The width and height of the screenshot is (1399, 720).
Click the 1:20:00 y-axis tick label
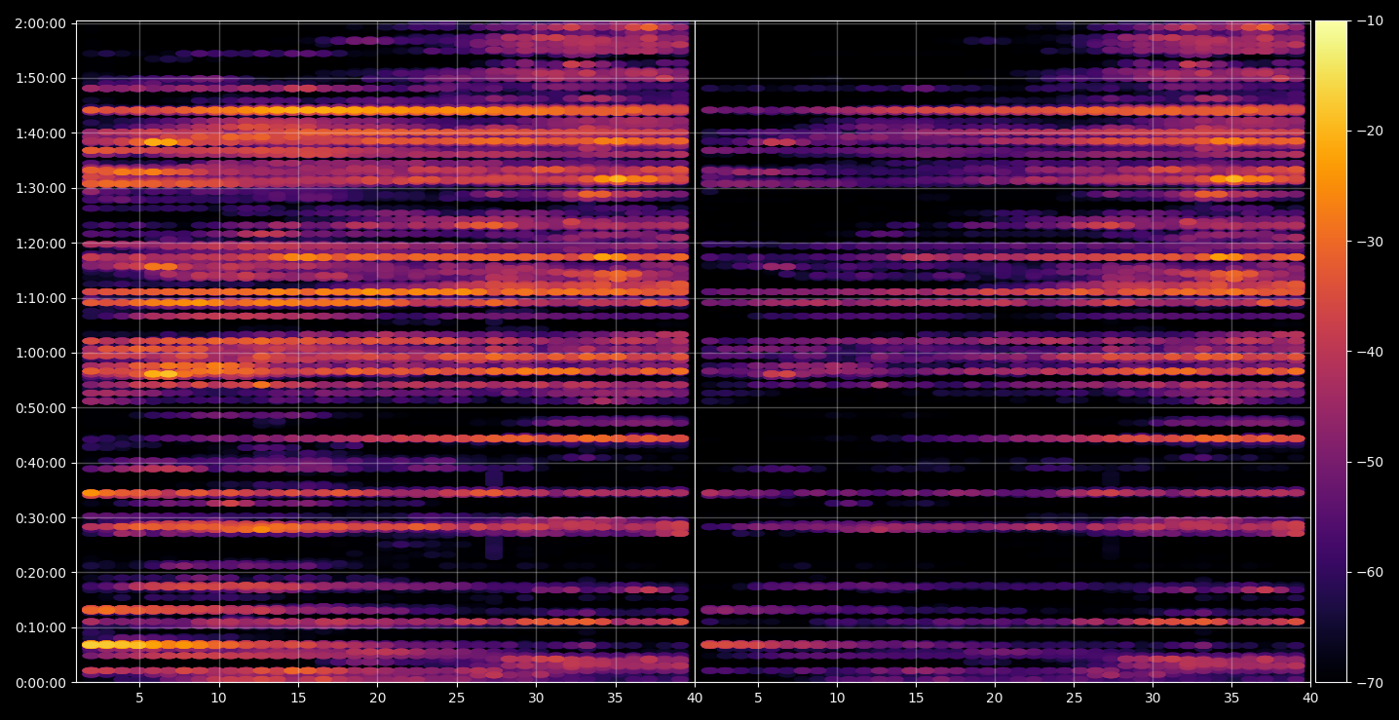click(41, 243)
